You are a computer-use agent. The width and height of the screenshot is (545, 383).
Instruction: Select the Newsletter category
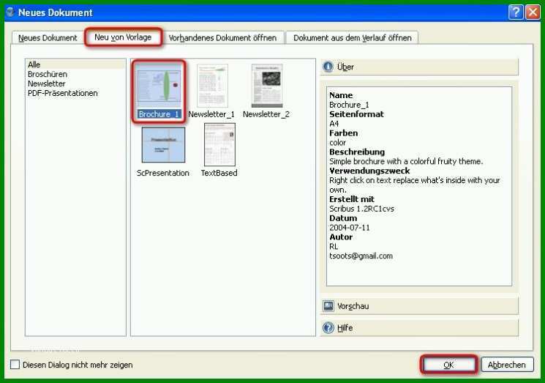(47, 83)
